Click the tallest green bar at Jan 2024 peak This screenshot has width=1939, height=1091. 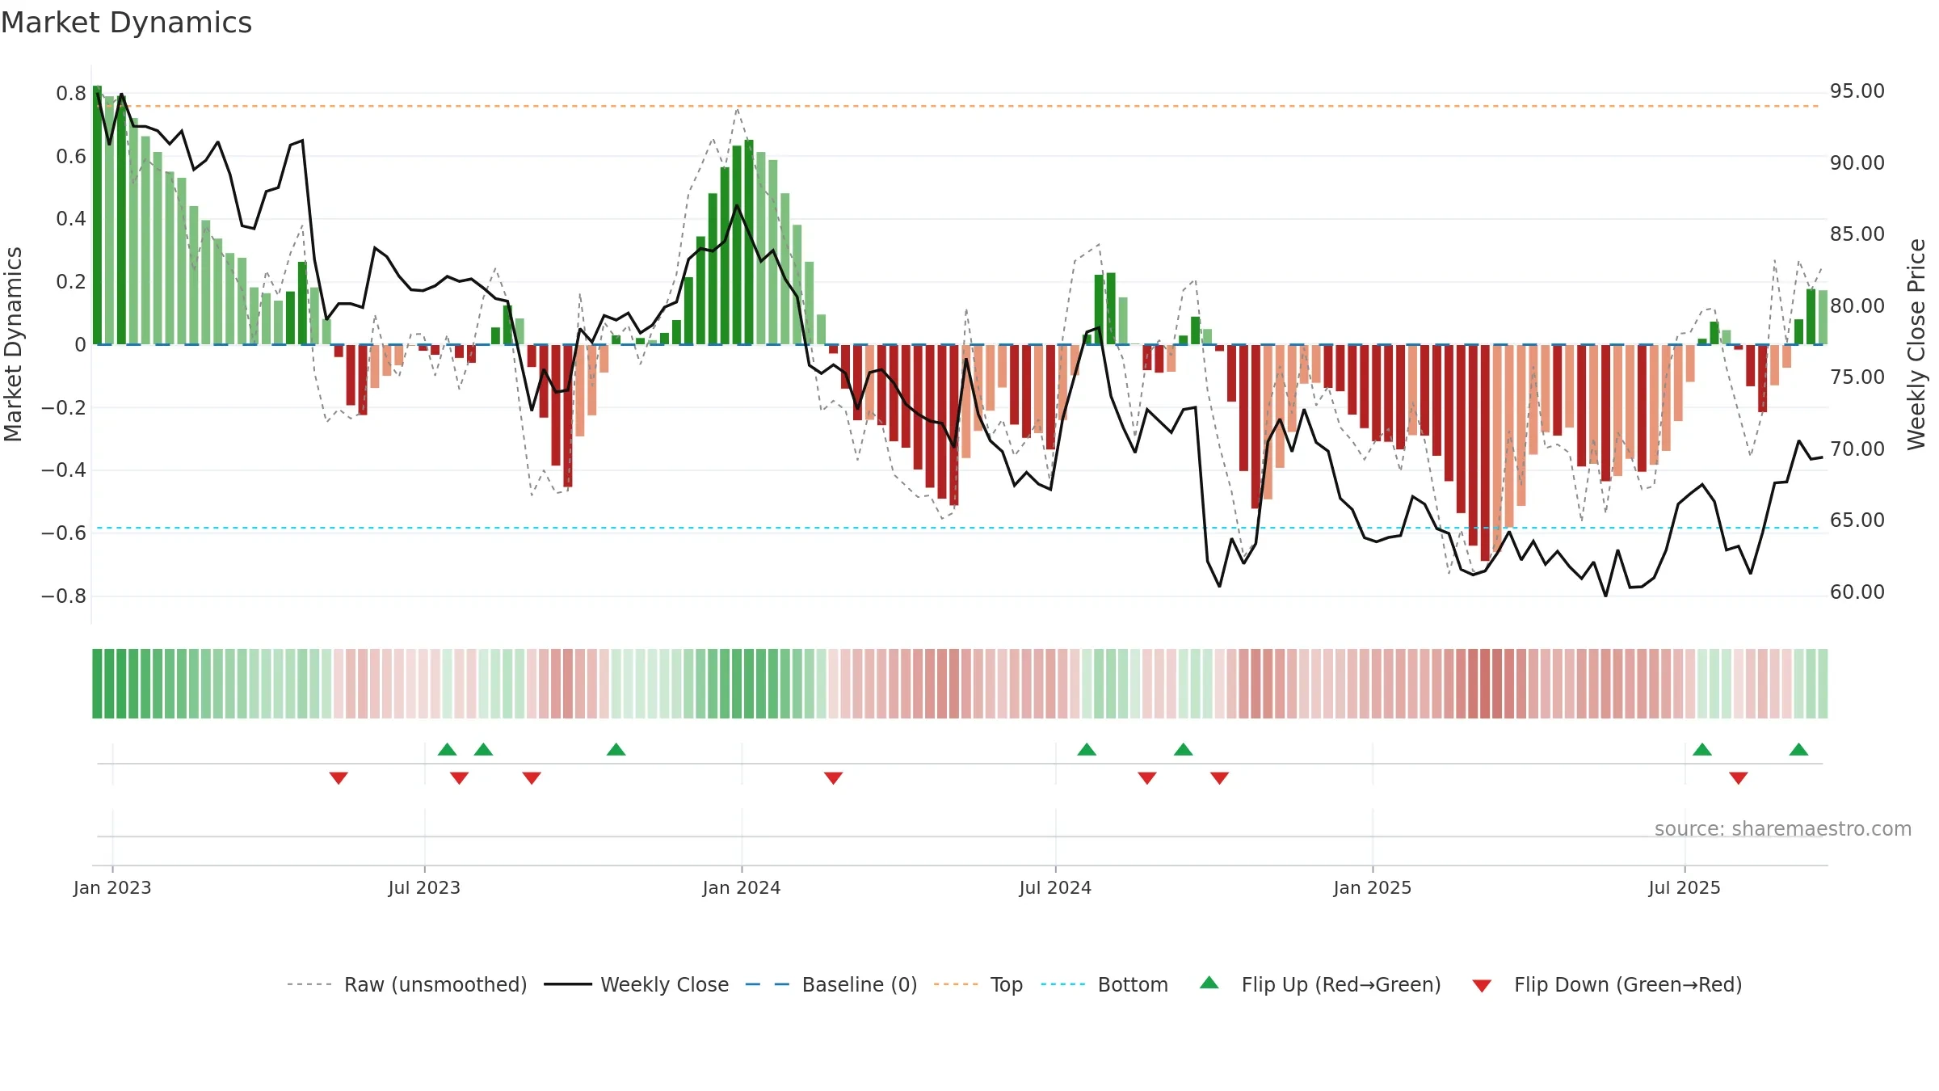(749, 242)
